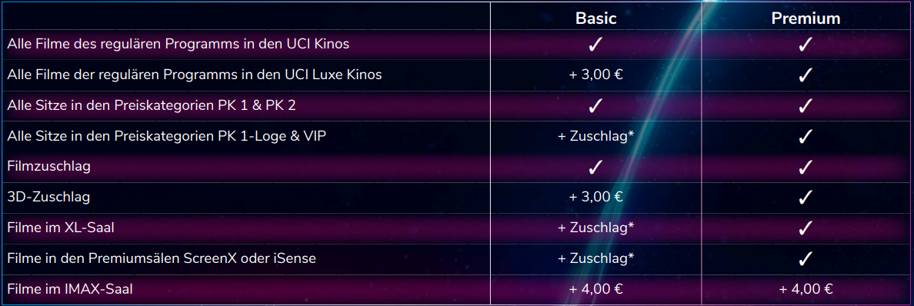Image resolution: width=914 pixels, height=306 pixels.
Task: Click Basic + Zuschlag* for PK 1-Loge & VIP
Action: coord(595,136)
